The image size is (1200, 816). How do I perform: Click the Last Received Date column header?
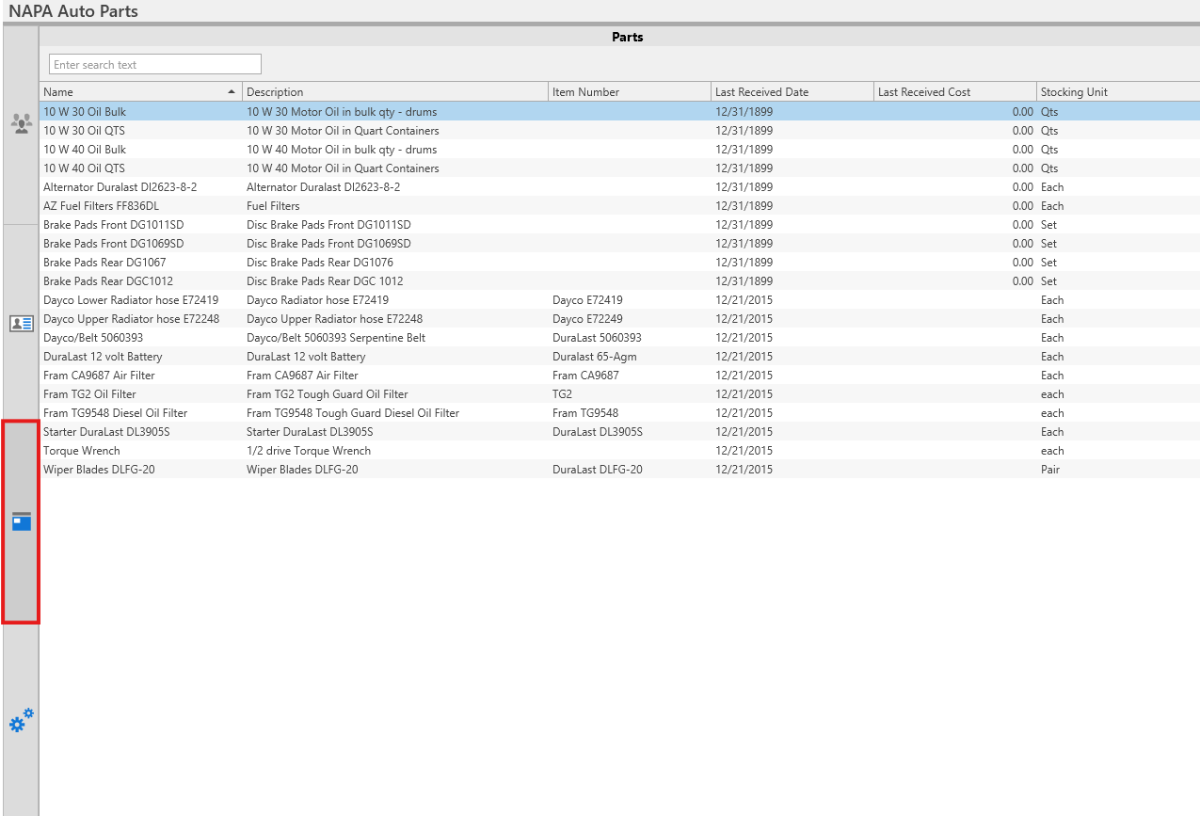(792, 92)
